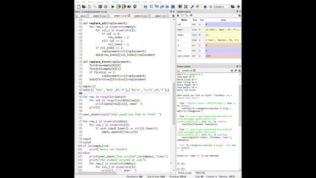Select the empty variable value cell

tap(223, 35)
